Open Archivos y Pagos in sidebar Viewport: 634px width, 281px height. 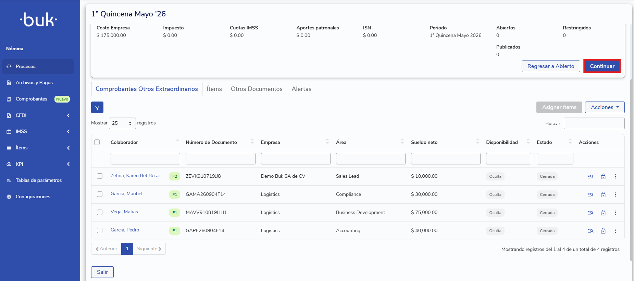pos(34,82)
